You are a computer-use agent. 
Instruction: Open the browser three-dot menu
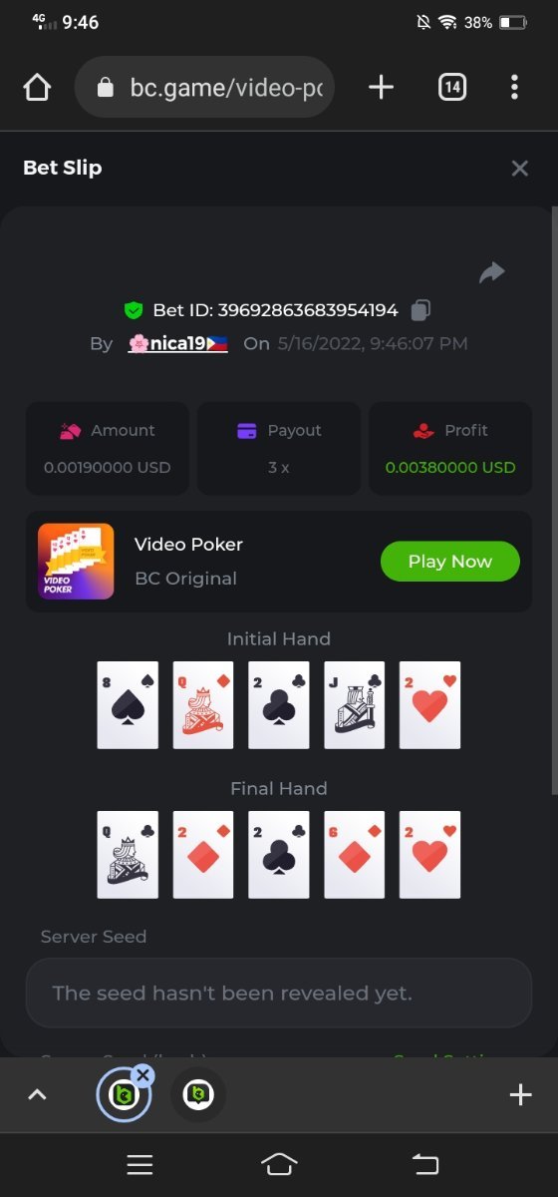click(514, 88)
